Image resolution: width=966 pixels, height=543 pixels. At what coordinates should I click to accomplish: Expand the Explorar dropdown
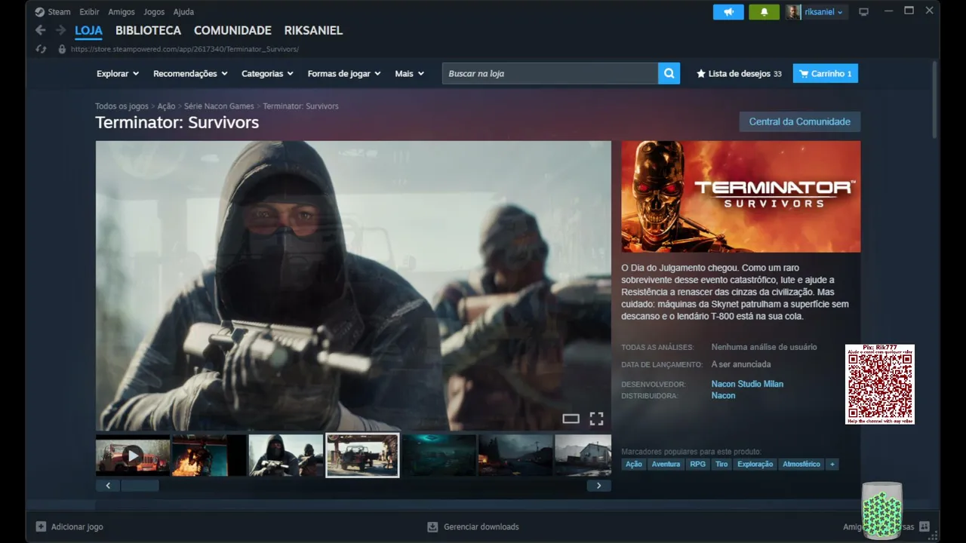tap(118, 74)
